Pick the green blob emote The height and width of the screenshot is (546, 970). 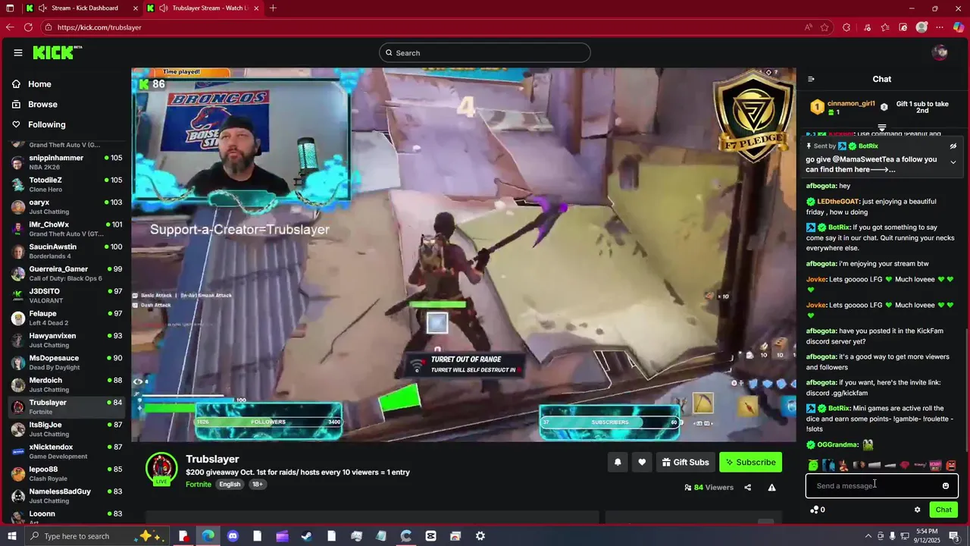point(813,465)
